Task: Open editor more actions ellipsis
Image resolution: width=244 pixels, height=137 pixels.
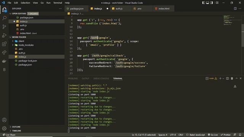Action: click(240, 8)
